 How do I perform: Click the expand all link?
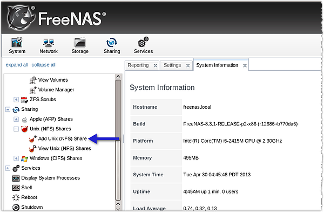[17, 65]
